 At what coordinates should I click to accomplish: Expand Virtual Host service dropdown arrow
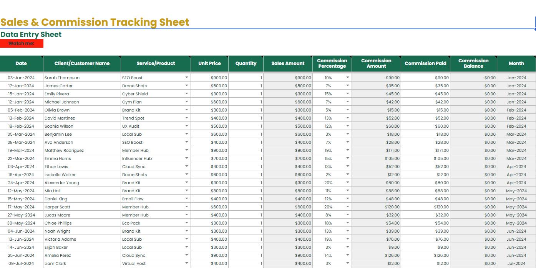(x=187, y=263)
